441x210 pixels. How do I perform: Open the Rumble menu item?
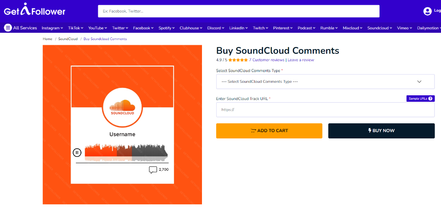coord(329,28)
